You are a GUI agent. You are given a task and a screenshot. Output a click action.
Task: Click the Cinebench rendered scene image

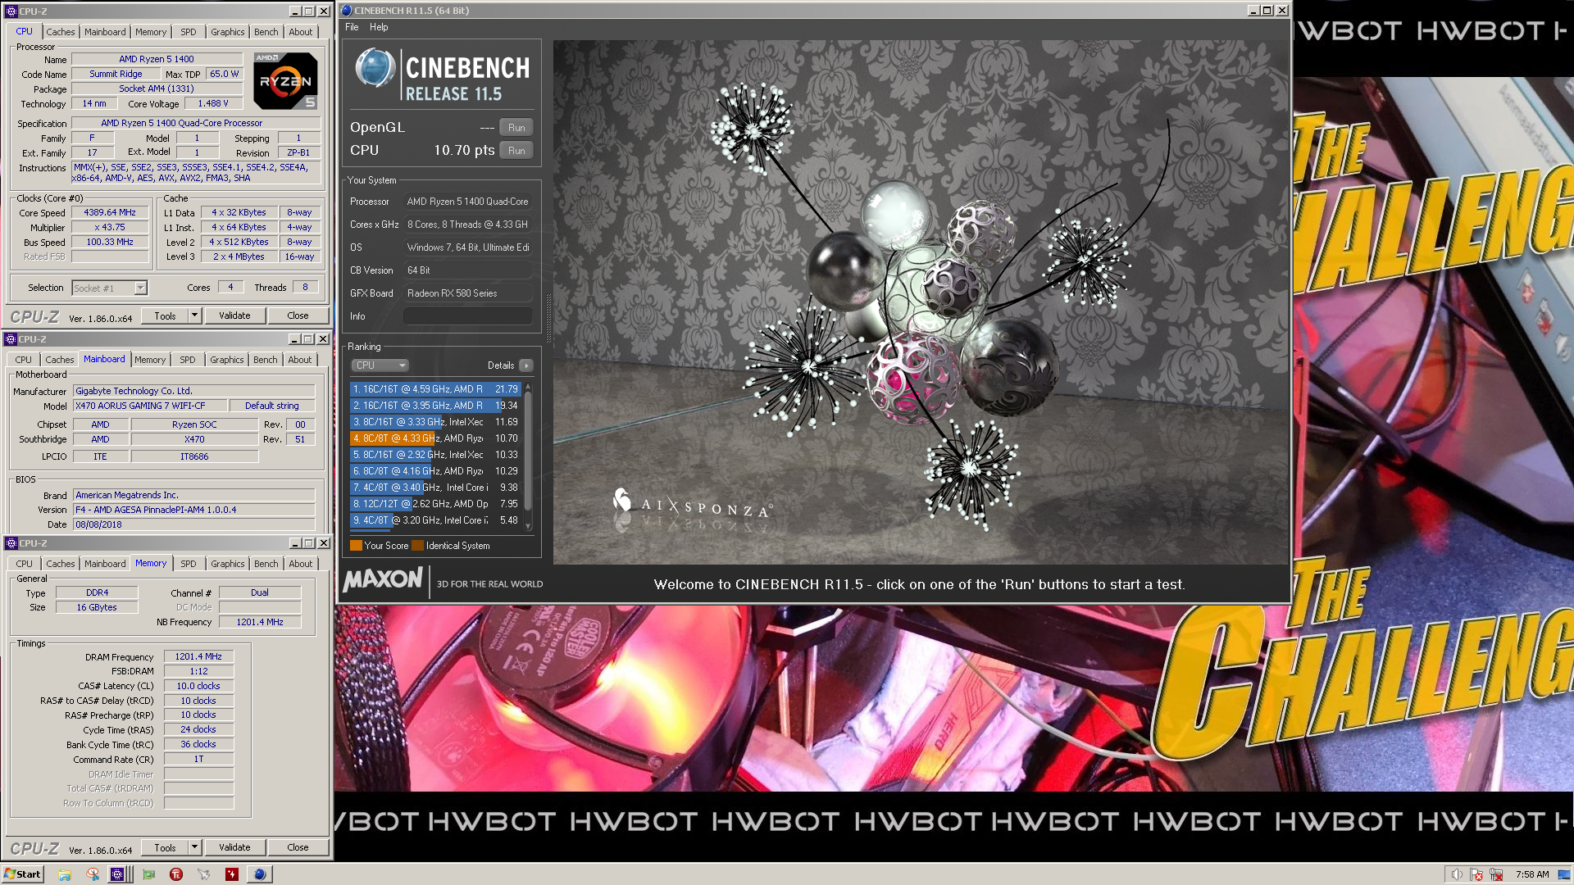point(920,302)
